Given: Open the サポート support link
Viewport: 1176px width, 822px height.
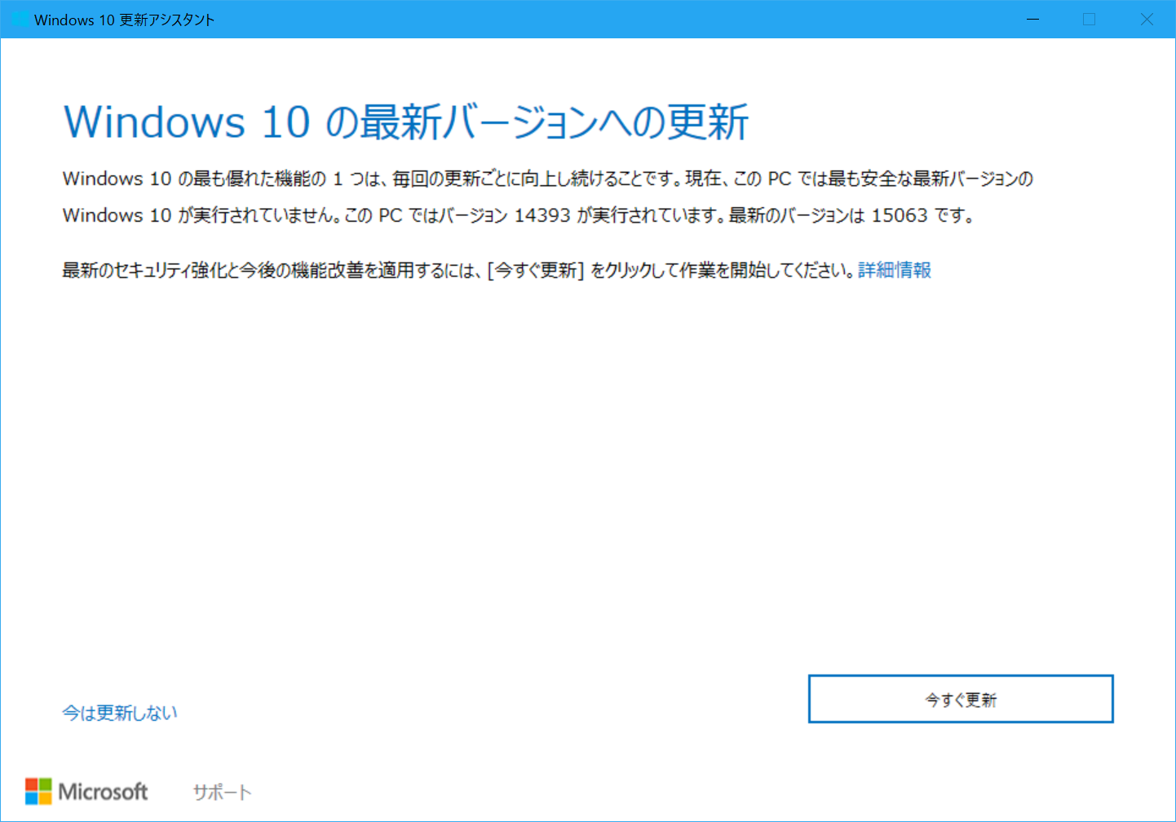Looking at the screenshot, I should (222, 792).
